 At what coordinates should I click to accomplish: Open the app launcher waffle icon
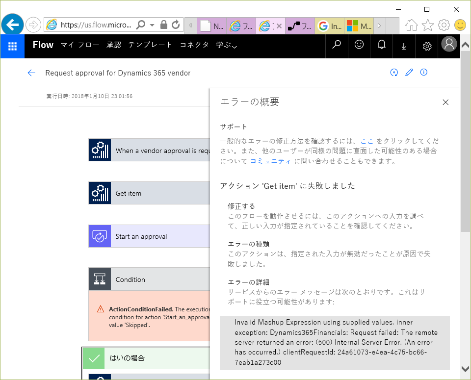[12, 46]
